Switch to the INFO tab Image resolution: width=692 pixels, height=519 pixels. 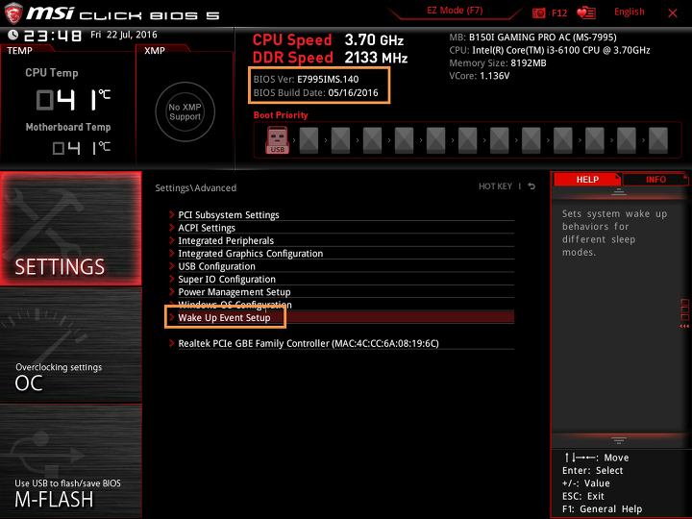click(x=655, y=180)
